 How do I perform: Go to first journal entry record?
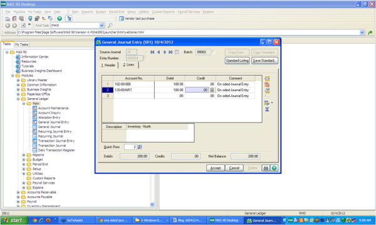(152, 52)
